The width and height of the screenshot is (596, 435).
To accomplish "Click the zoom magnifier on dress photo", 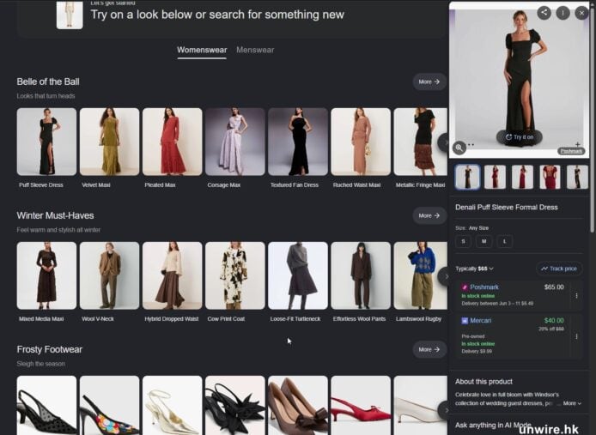I will (x=459, y=148).
